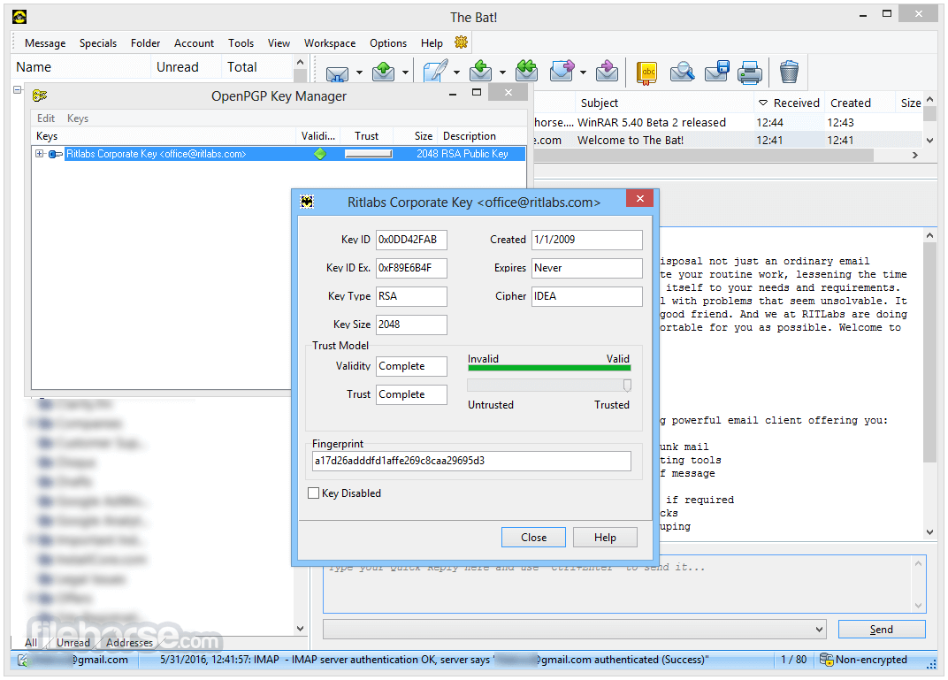Open the New Message dropdown arrow
948x680 pixels.
tap(456, 73)
